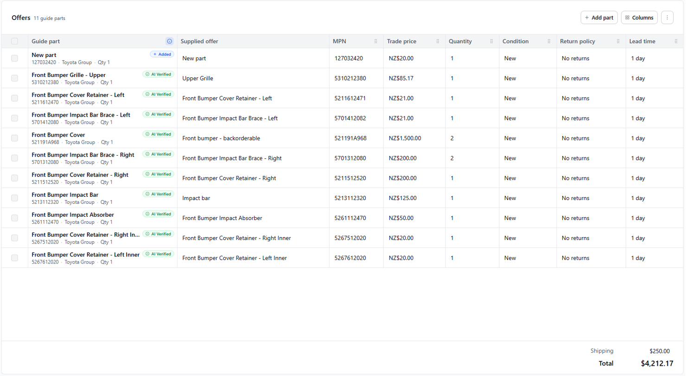The image size is (688, 376).
Task: Click the Add part button
Action: point(599,18)
